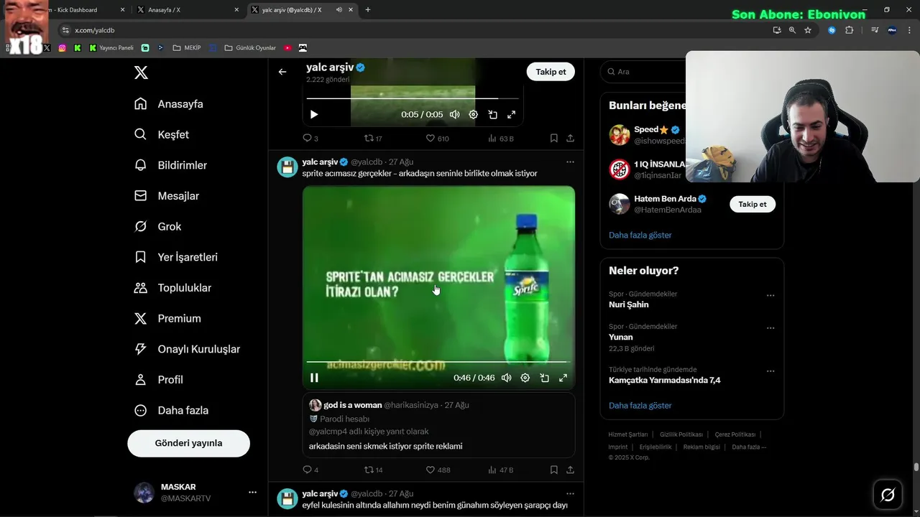Click the Sprite video progress bar

click(x=438, y=362)
